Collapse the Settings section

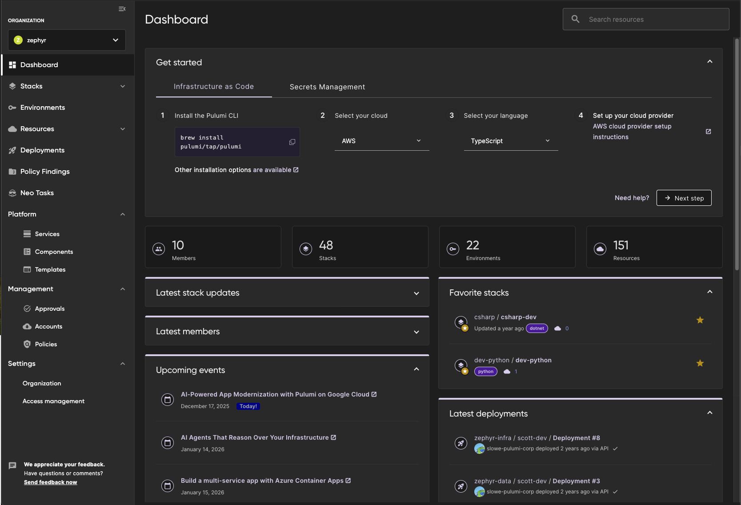pyautogui.click(x=123, y=364)
